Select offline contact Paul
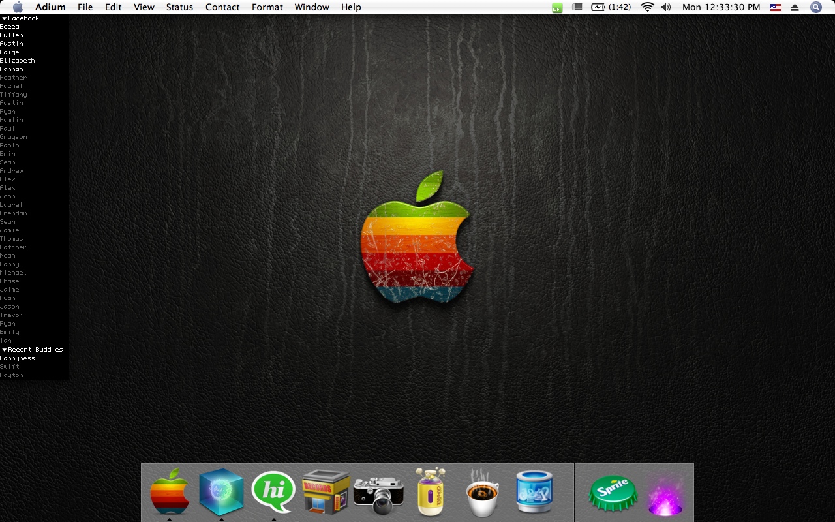 [x=8, y=129]
